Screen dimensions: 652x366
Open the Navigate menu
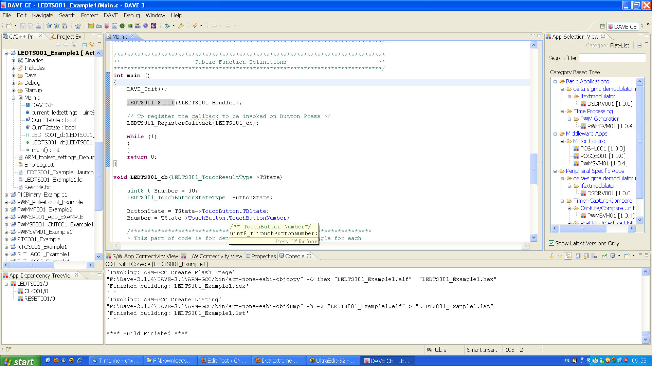(42, 15)
